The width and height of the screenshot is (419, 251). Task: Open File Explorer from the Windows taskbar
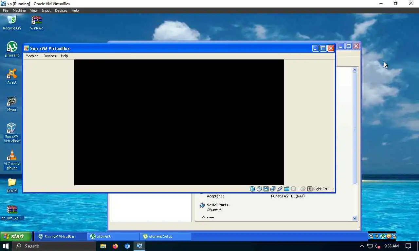coord(103,246)
